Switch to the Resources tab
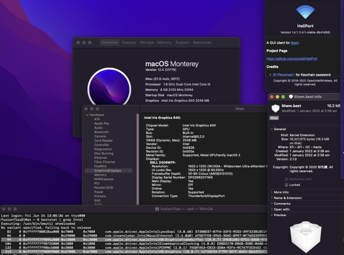 202,43
